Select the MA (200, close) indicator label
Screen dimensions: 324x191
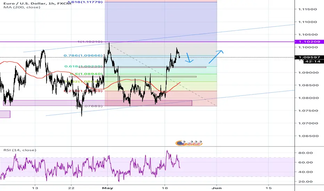[x=22, y=7]
